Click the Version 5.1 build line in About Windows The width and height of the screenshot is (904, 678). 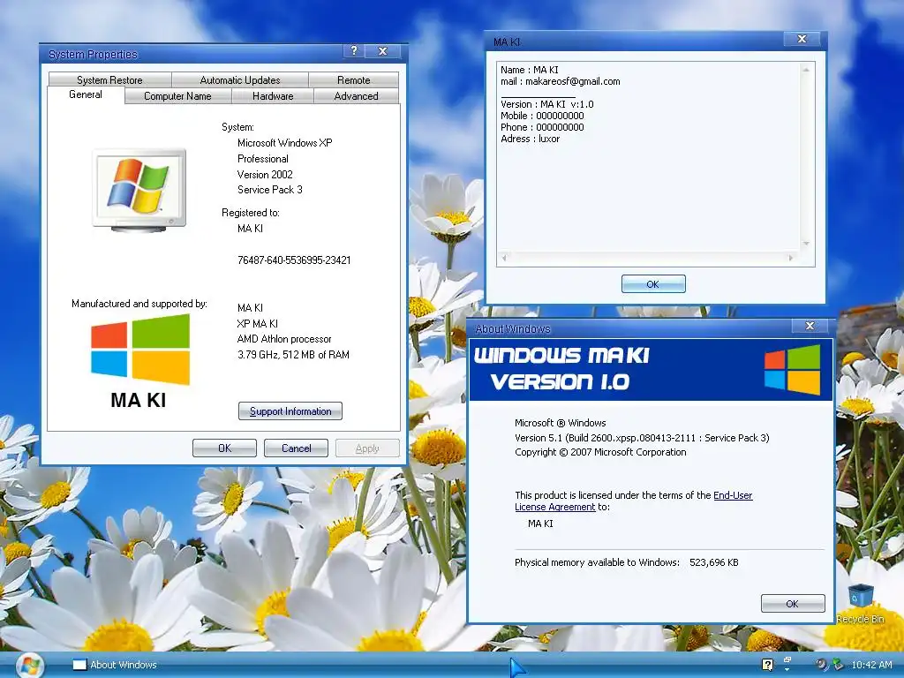tap(642, 438)
